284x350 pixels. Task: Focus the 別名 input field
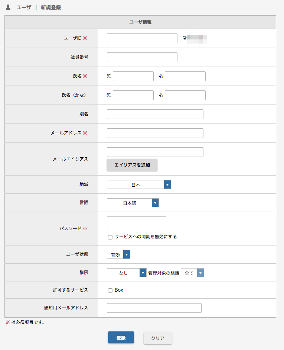pyautogui.click(x=155, y=114)
